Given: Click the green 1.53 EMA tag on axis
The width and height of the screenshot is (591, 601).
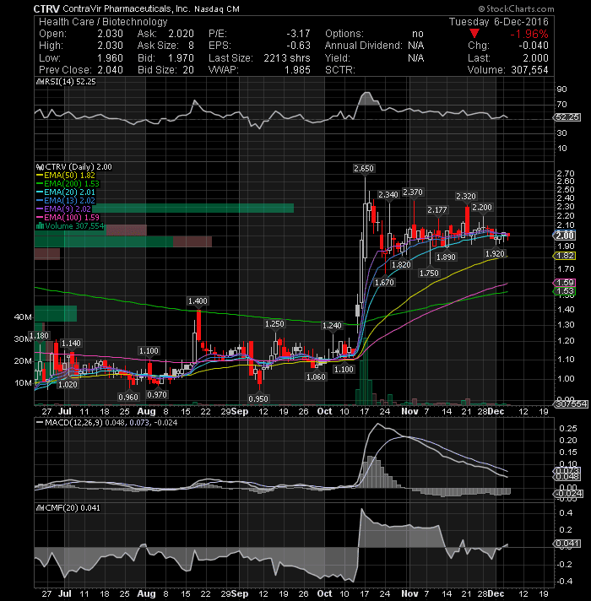Looking at the screenshot, I should (564, 291).
